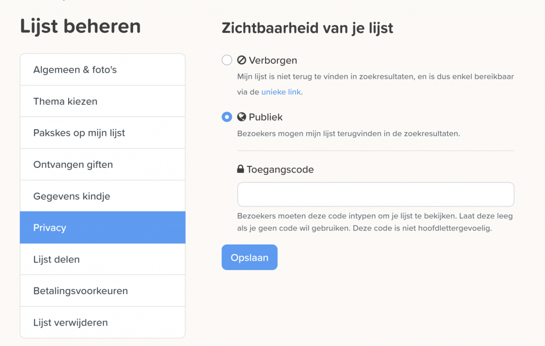Click the Verborgen option label
The image size is (545, 346).
tap(273, 61)
